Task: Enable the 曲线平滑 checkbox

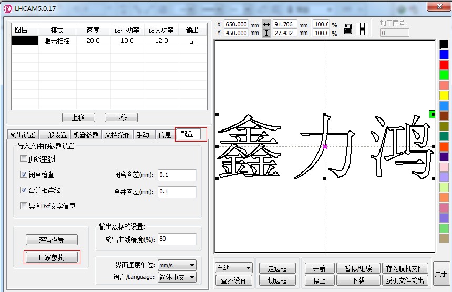Action: pos(24,159)
